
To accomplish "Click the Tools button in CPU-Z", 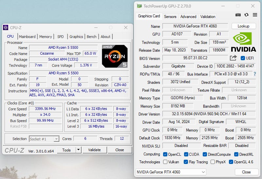I will click(x=66, y=150).
